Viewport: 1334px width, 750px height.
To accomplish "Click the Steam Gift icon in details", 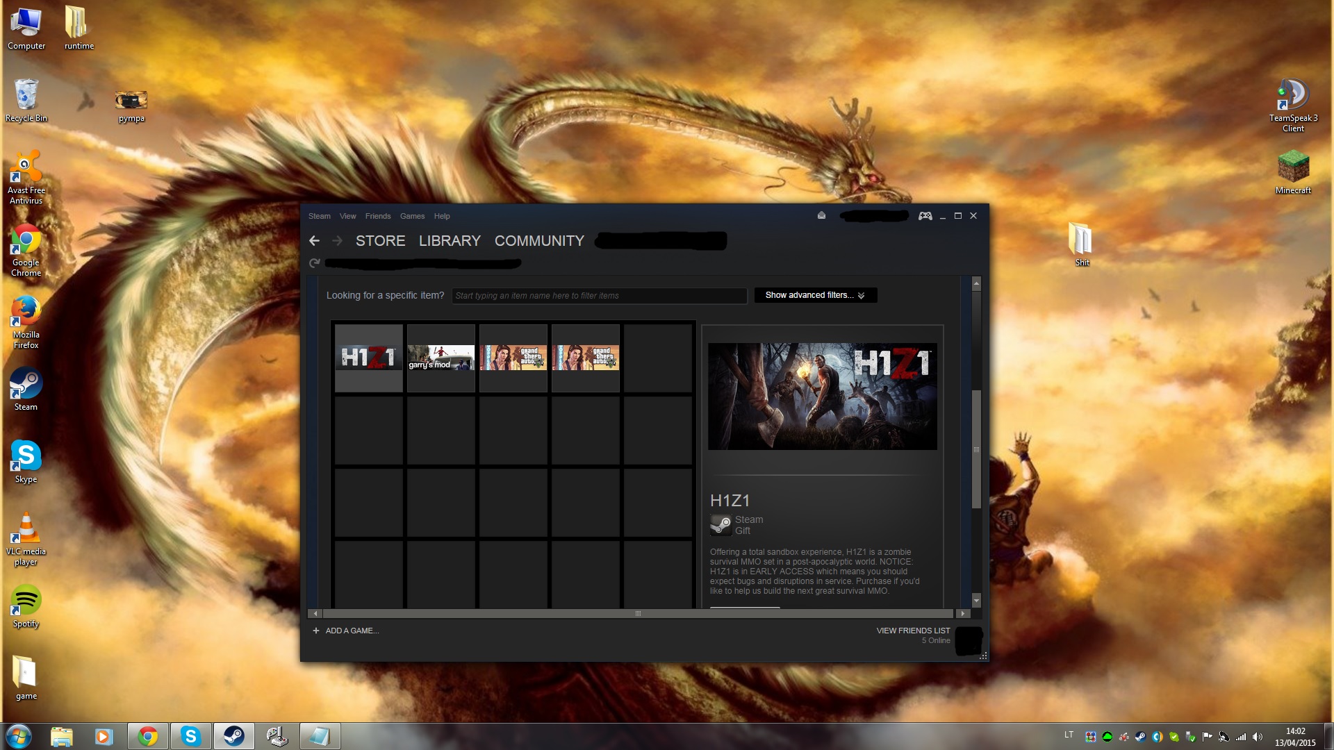I will point(720,525).
